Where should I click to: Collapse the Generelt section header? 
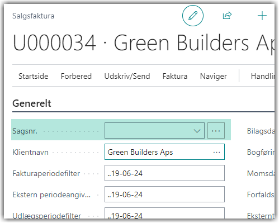tap(32, 103)
